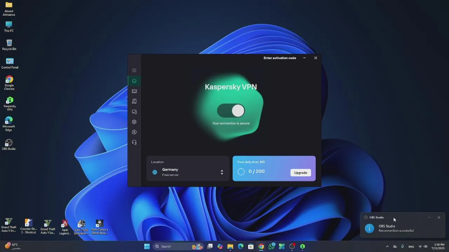This screenshot has height=252, width=449.
Task: Open the reports document icon in the sidebar
Action: (x=134, y=101)
